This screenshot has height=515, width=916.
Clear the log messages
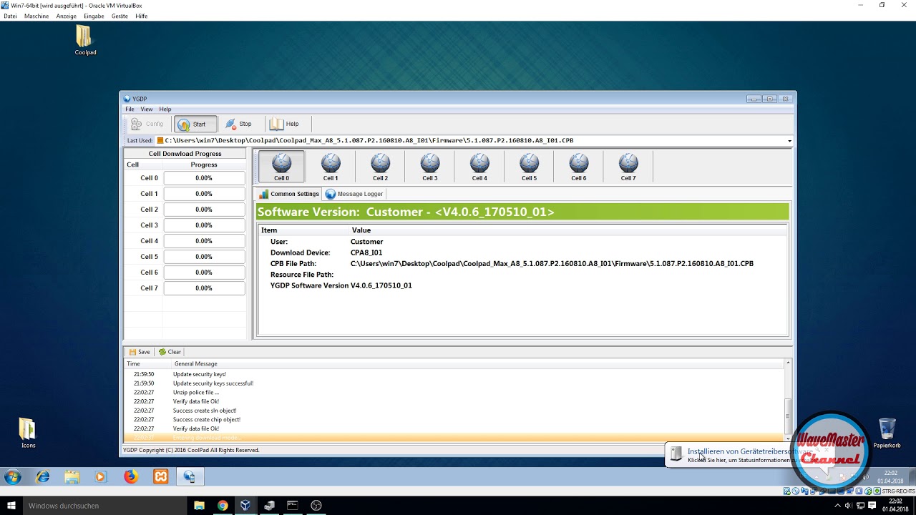coord(170,352)
